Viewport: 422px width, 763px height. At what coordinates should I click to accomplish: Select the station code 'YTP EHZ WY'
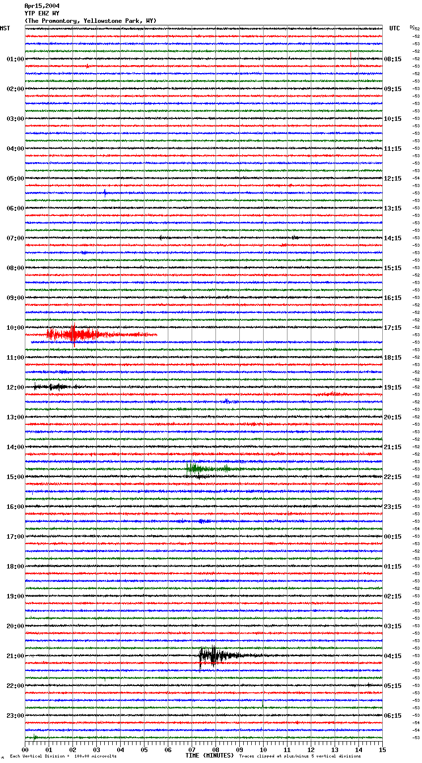pyautogui.click(x=42, y=13)
